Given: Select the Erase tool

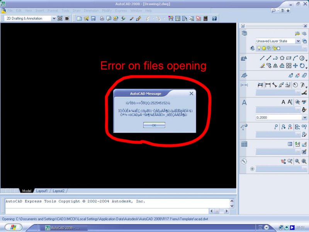Looking at the screenshot, I should (262, 65).
